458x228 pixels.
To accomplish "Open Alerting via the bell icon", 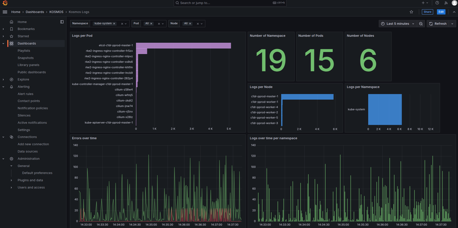I will coord(12,86).
